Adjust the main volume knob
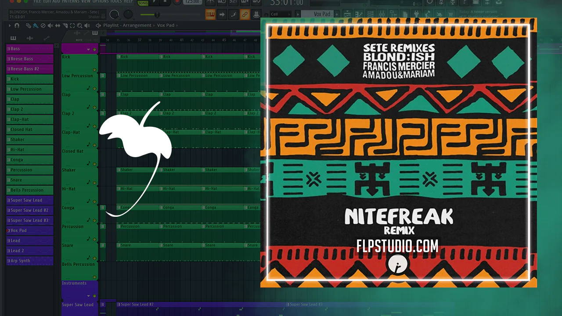 coord(114,14)
